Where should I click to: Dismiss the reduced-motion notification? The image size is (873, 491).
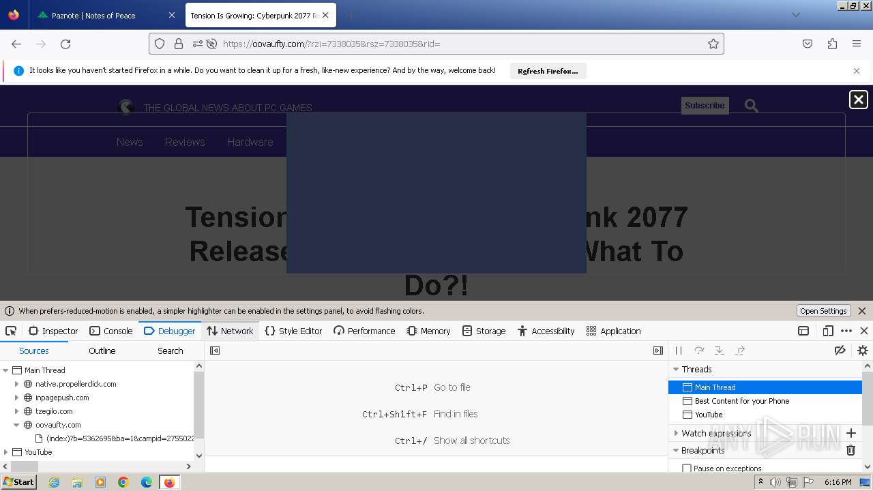(x=862, y=311)
